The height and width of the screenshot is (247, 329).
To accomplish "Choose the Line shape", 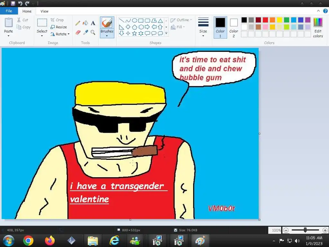I will point(121,20).
